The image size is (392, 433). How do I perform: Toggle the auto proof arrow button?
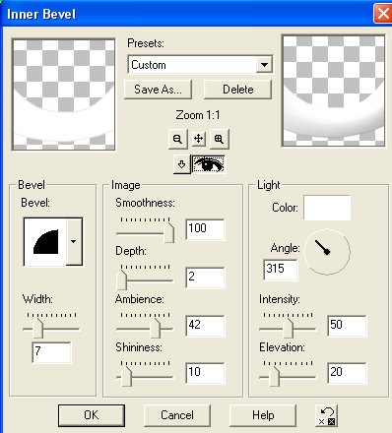[181, 164]
